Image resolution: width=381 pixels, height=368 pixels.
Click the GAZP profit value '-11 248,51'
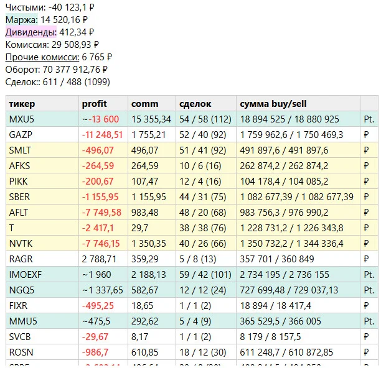pyautogui.click(x=102, y=135)
